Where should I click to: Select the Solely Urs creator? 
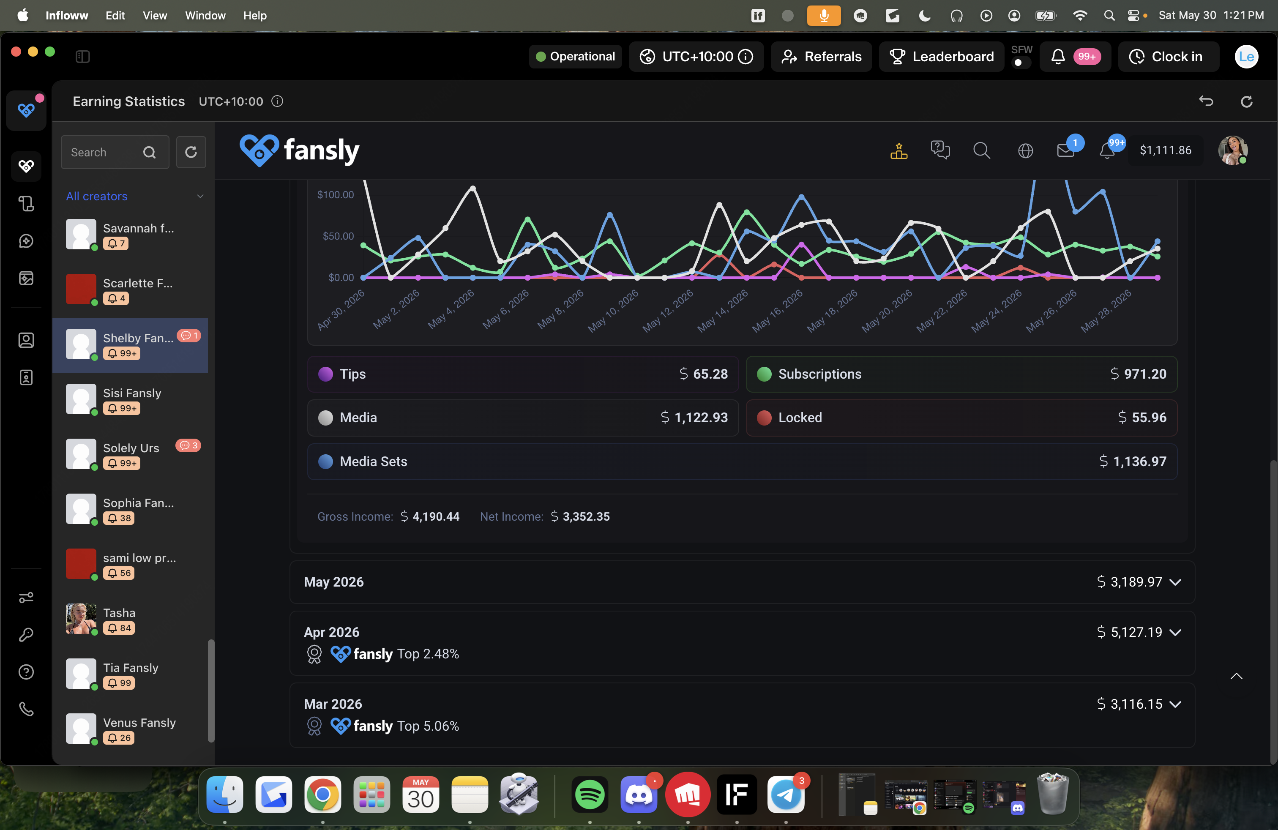(130, 455)
